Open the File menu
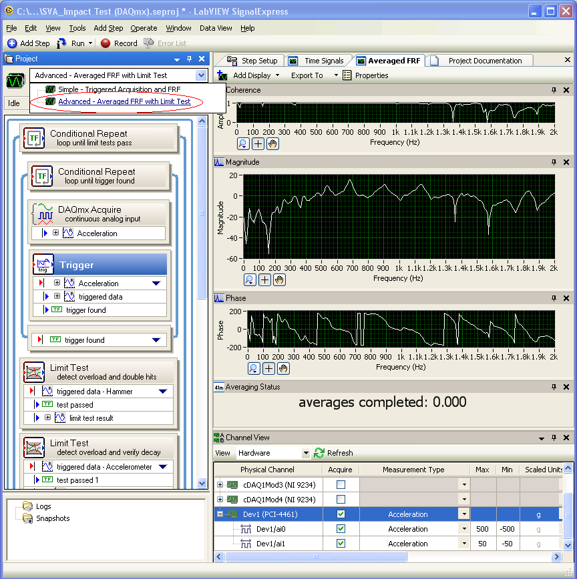The width and height of the screenshot is (577, 579). click(11, 28)
